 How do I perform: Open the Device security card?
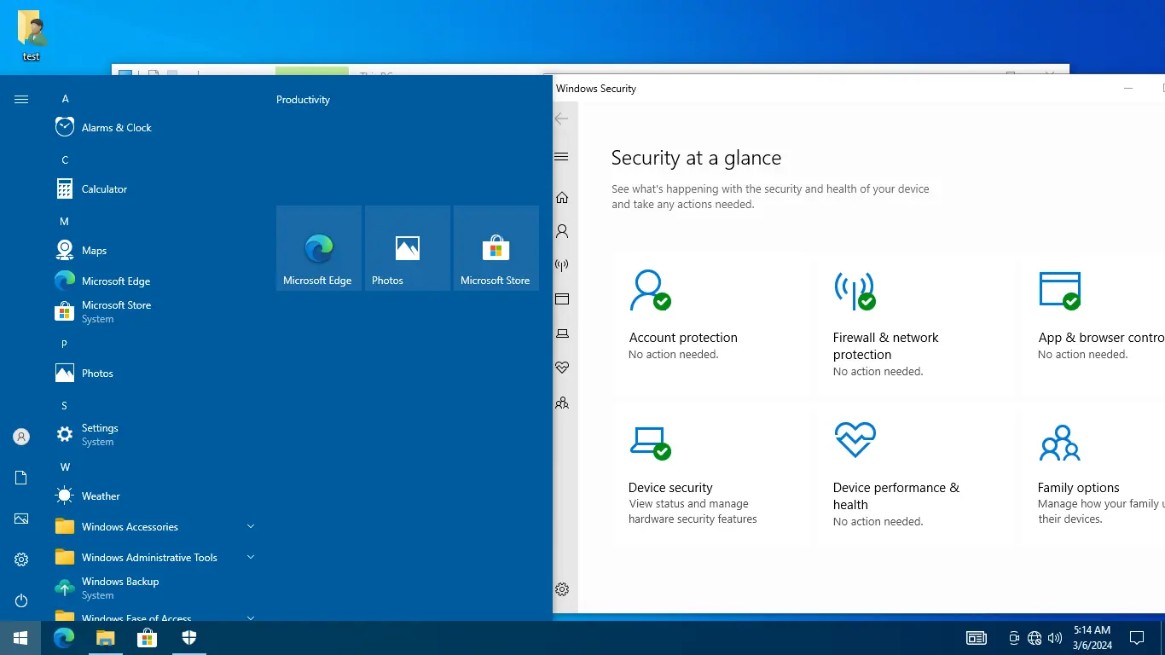click(x=712, y=474)
